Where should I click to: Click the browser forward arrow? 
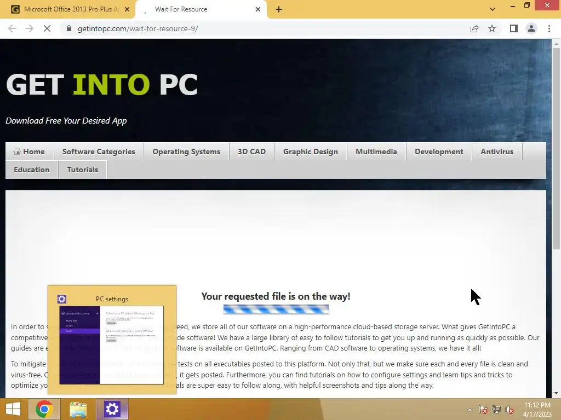coord(30,28)
